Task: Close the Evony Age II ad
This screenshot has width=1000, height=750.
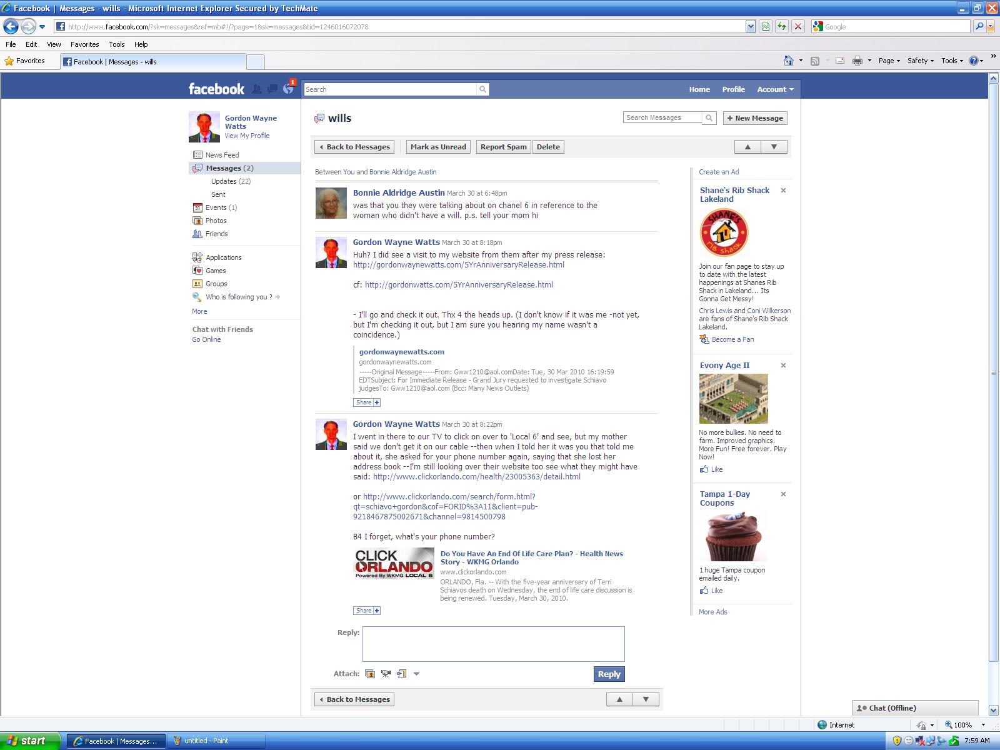Action: coord(783,366)
